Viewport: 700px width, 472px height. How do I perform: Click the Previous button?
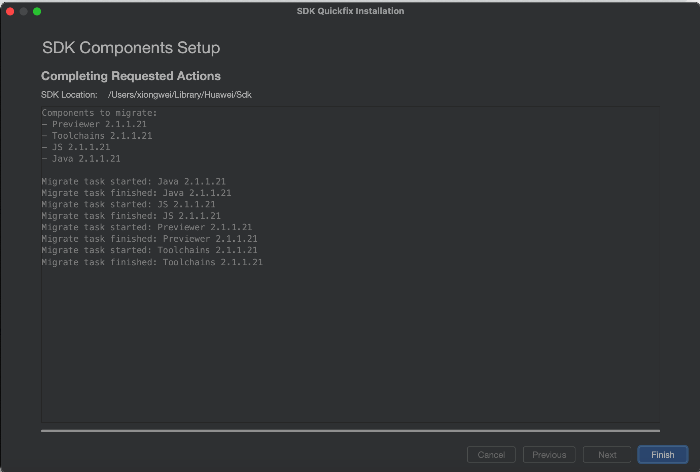click(x=549, y=455)
